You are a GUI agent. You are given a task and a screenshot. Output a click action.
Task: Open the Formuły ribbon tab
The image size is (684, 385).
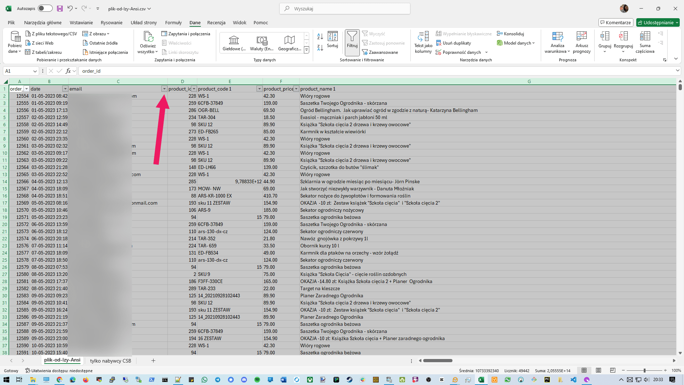(x=173, y=22)
